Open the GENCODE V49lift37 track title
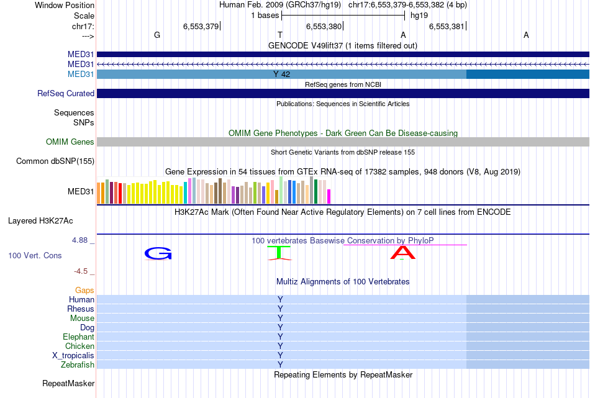Image resolution: width=590 pixels, height=398 pixels. pos(343,45)
